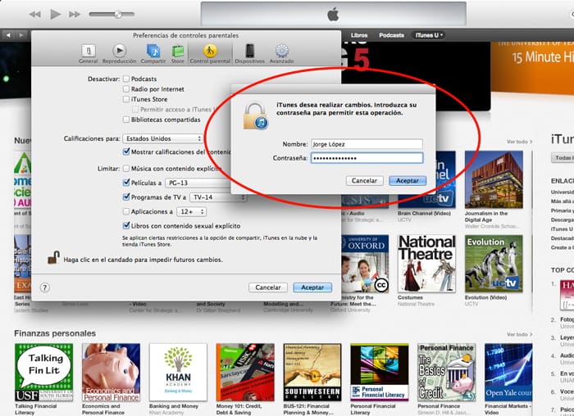Screen dimensions: 574x416
Task: Click the Finanzas personales section heading
Action: tap(55, 333)
